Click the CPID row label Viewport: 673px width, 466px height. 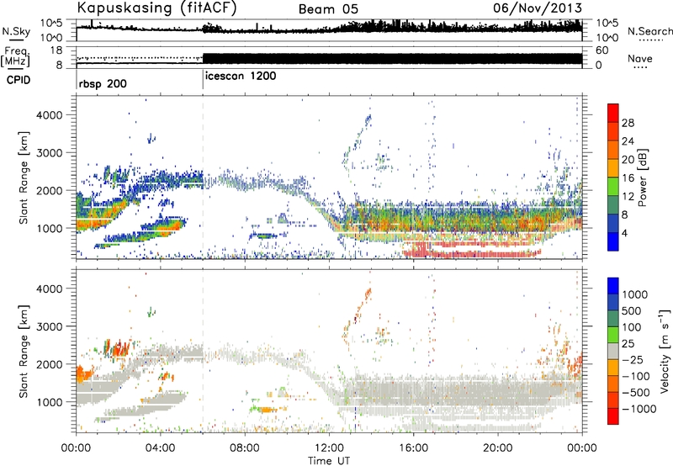pos(19,80)
